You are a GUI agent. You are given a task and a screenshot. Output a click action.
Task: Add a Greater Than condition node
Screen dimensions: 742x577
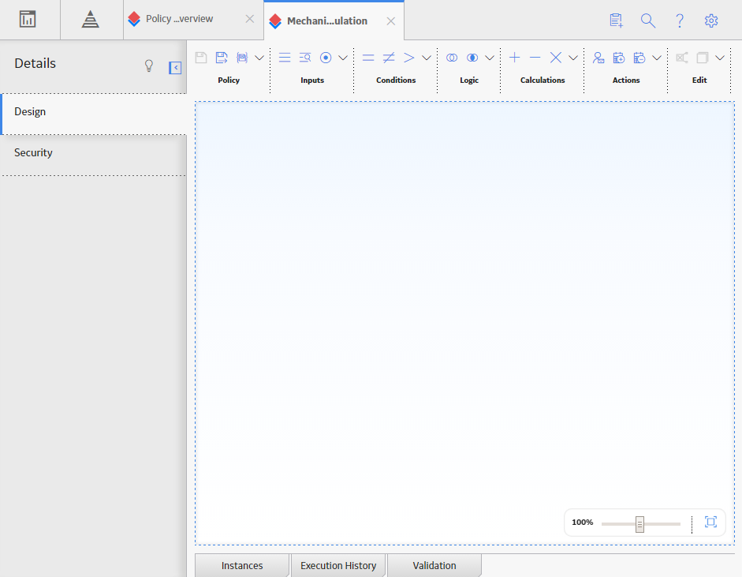pos(409,58)
